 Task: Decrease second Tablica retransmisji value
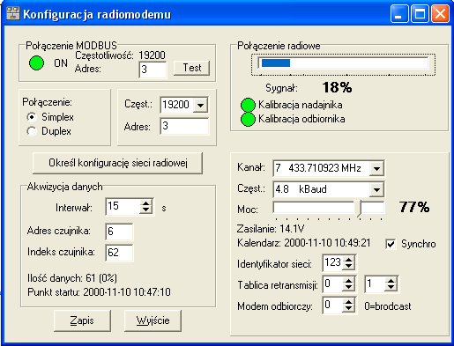[391, 288]
